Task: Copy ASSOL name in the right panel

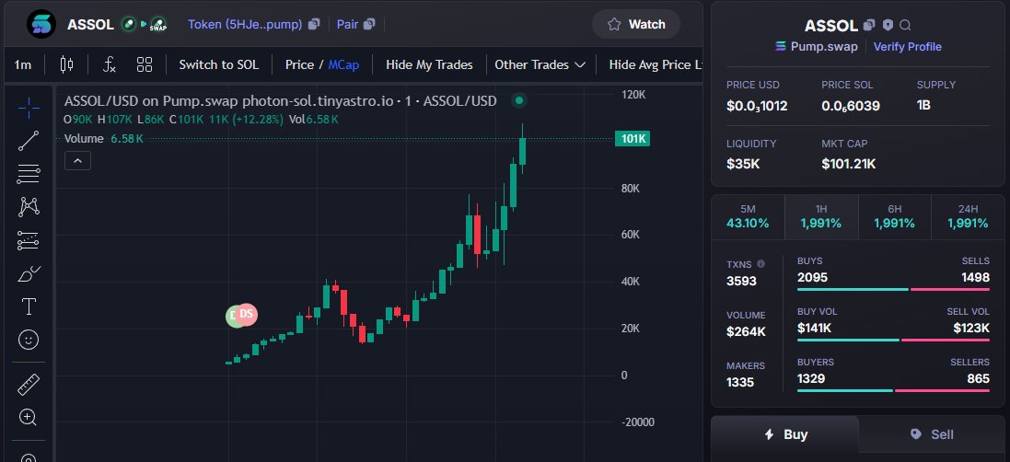Action: (x=869, y=25)
